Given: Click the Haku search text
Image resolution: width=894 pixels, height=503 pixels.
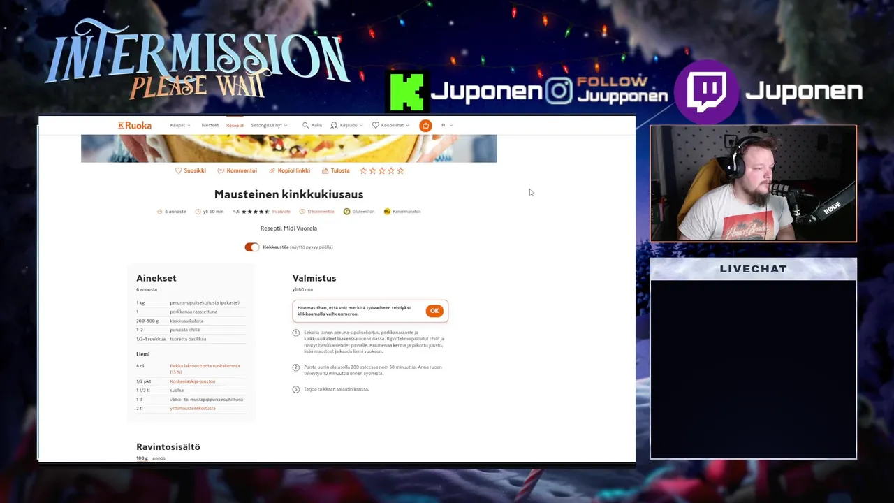Looking at the screenshot, I should pos(316,125).
